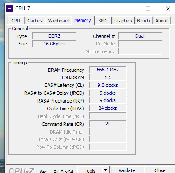Expand the Tools dropdown arrow

(105, 170)
